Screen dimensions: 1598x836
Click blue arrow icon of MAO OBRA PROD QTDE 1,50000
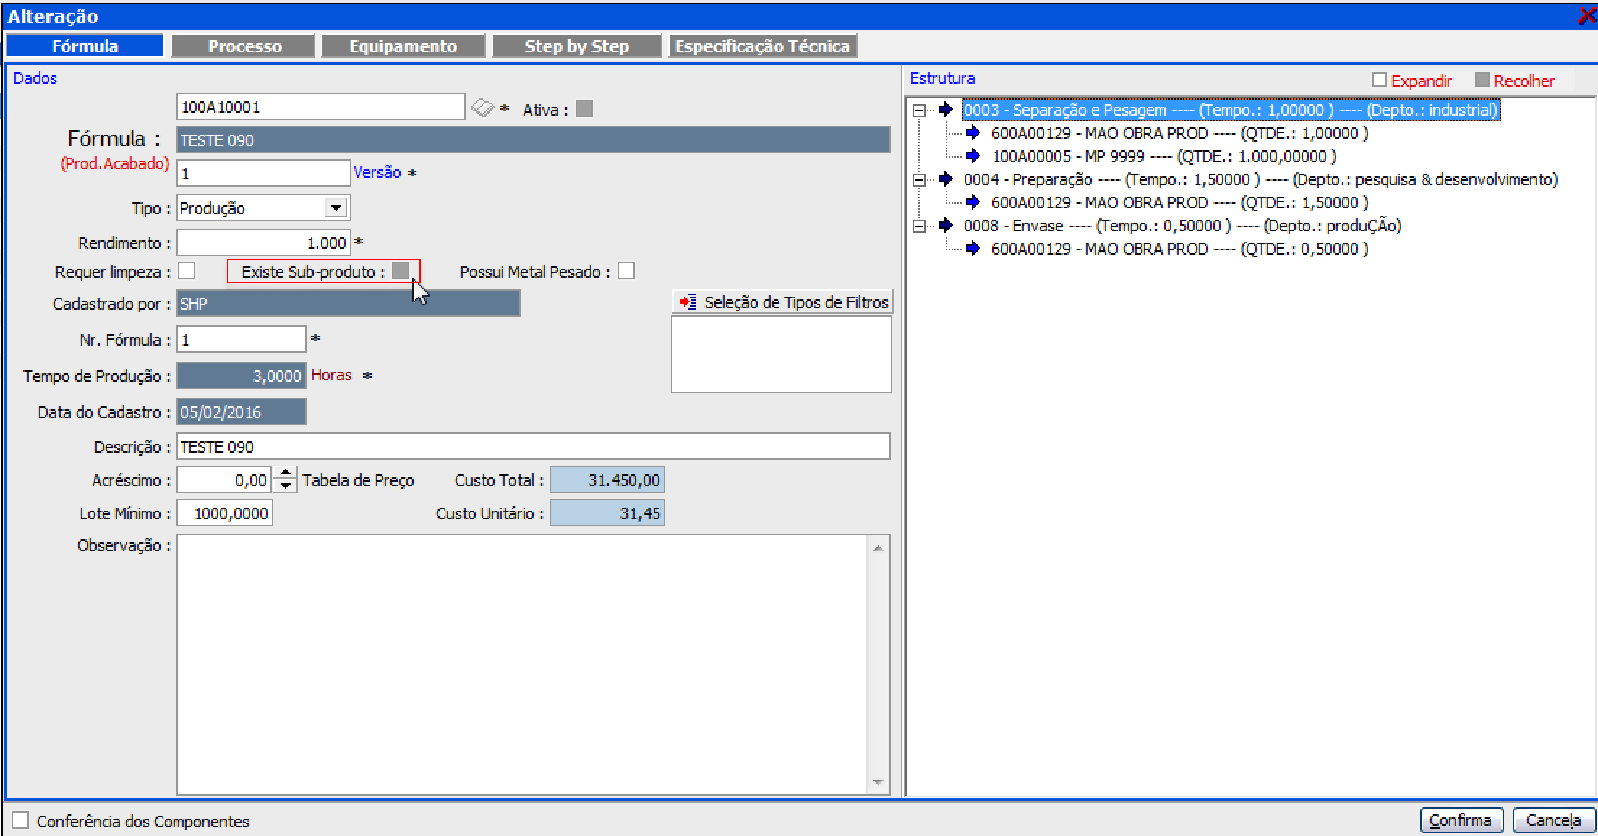tap(973, 202)
